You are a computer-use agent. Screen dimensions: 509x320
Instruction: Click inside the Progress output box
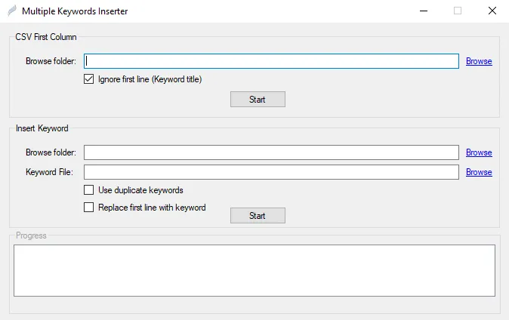tap(254, 270)
